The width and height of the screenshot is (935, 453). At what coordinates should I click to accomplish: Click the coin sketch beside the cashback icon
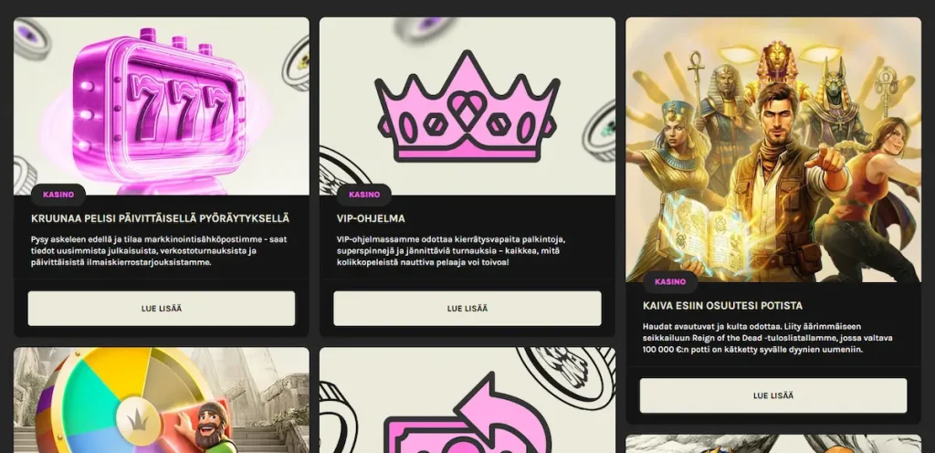point(564,374)
